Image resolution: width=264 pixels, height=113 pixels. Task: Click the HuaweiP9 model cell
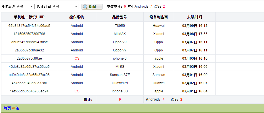pos(120,83)
